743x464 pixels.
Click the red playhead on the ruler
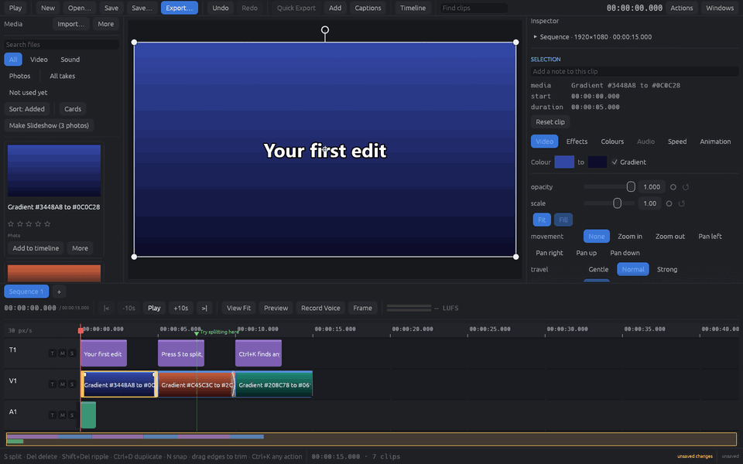click(x=80, y=330)
